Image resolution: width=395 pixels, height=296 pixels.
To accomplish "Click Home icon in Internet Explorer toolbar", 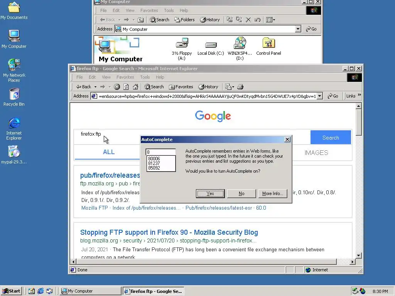I will coord(135,87).
